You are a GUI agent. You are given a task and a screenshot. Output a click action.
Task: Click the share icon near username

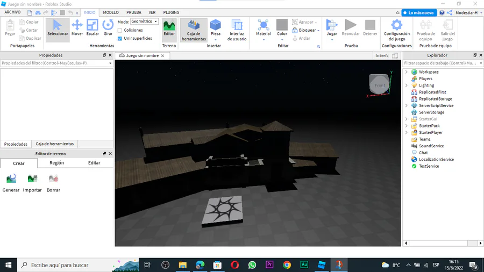pyautogui.click(x=450, y=13)
